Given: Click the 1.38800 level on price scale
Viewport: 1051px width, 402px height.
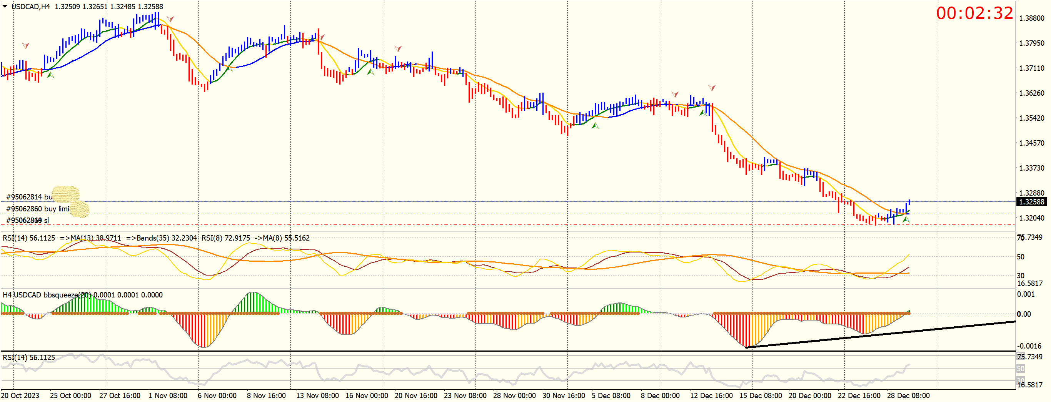Looking at the screenshot, I should tap(1031, 18).
